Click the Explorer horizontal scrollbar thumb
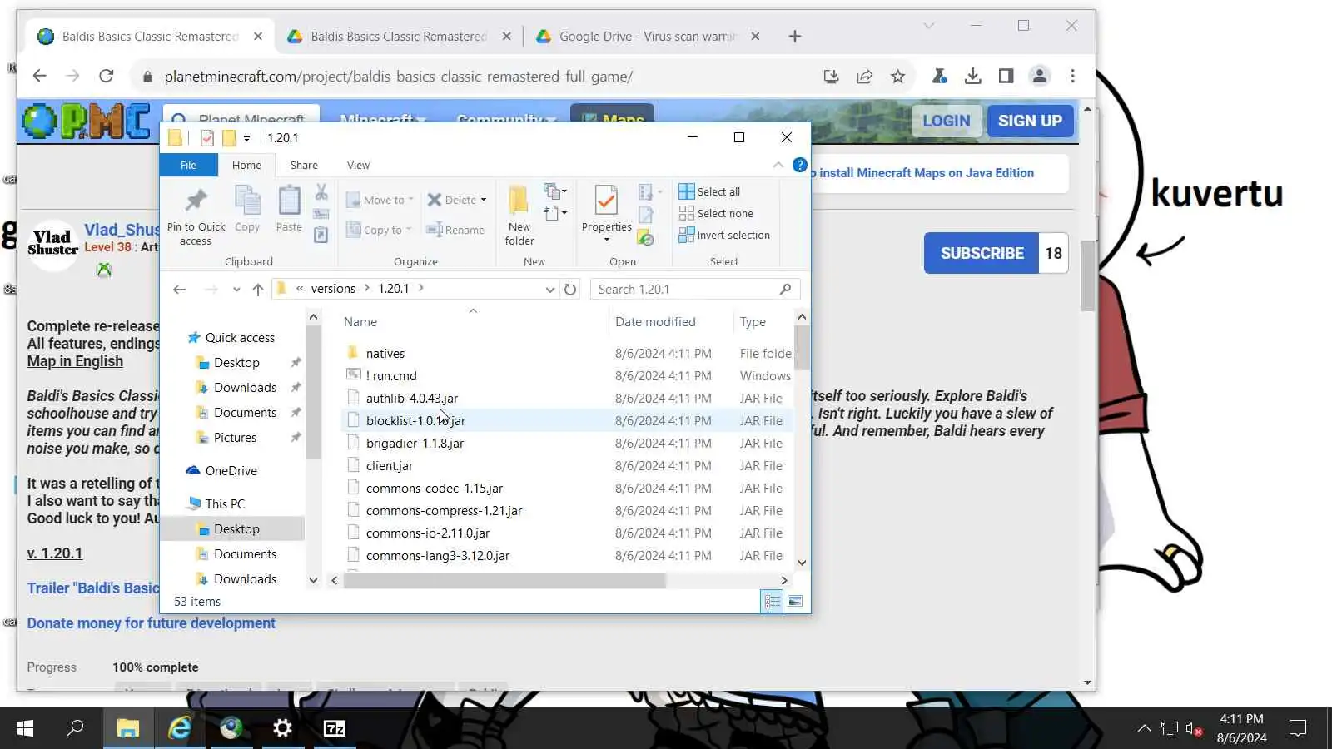The height and width of the screenshot is (749, 1332). pos(504,580)
